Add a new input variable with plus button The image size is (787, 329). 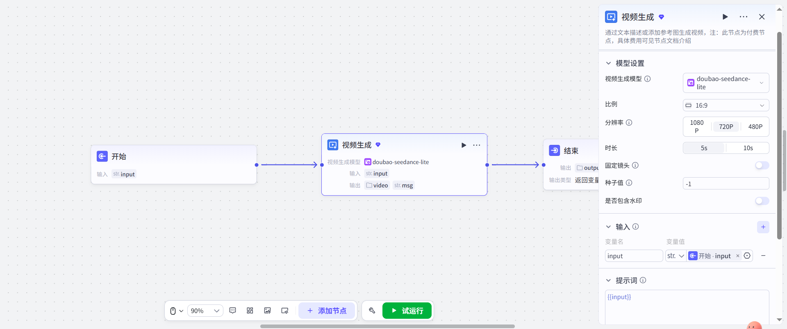pos(763,227)
